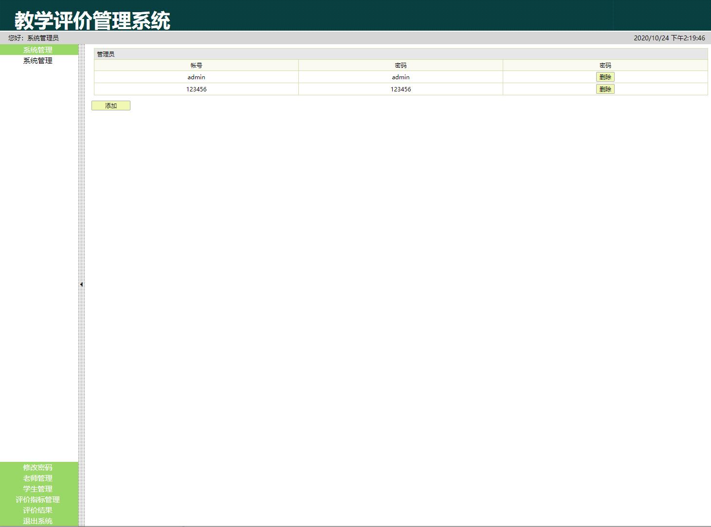Screen dimensions: 711x527
Task: Click the 教学评价管理系统 banner title
Action: pyautogui.click(x=92, y=20)
